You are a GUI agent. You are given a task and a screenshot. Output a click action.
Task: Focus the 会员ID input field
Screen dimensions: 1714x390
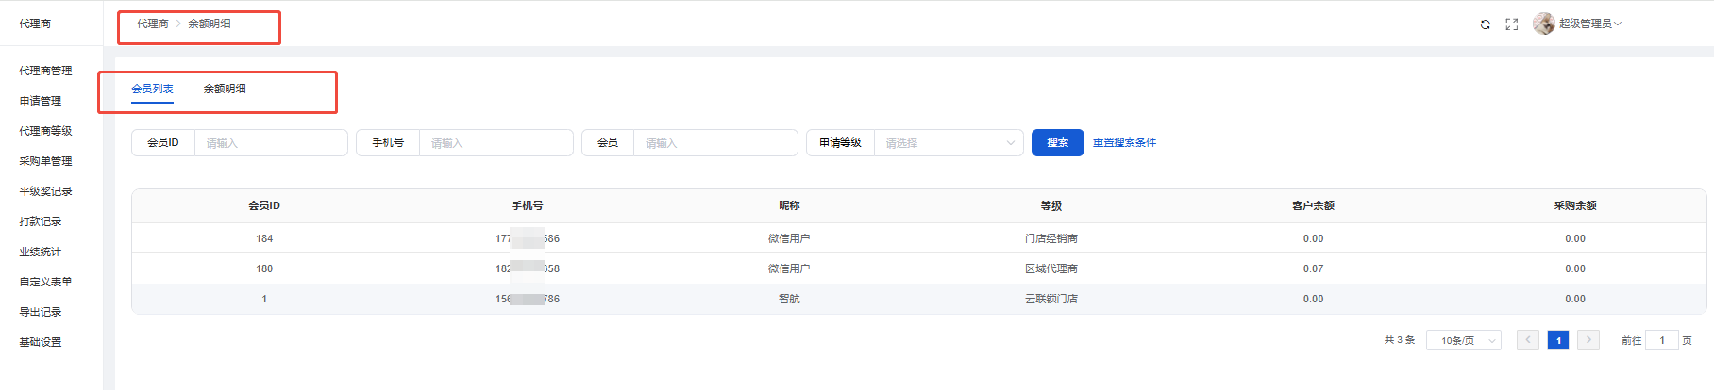point(270,143)
